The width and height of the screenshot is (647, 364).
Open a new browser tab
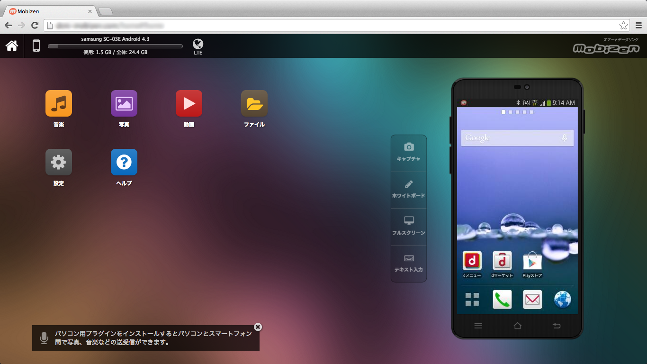click(106, 11)
